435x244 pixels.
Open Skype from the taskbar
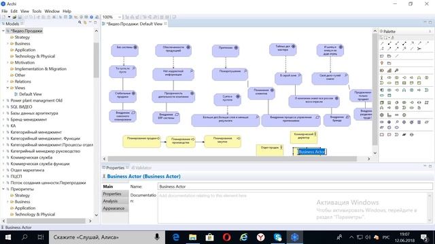(x=277, y=237)
